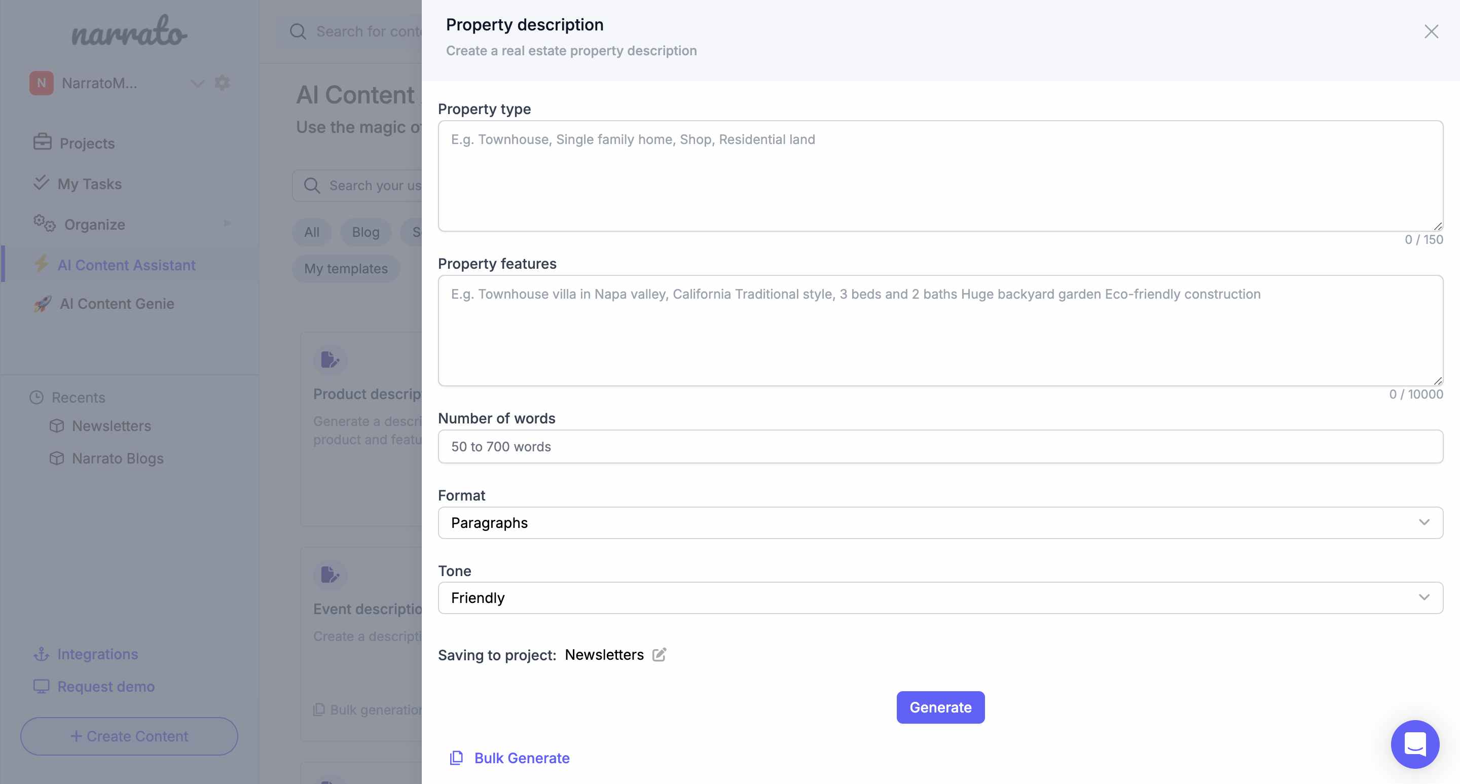This screenshot has width=1460, height=784.
Task: Switch to Blog content tab
Action: 365,231
